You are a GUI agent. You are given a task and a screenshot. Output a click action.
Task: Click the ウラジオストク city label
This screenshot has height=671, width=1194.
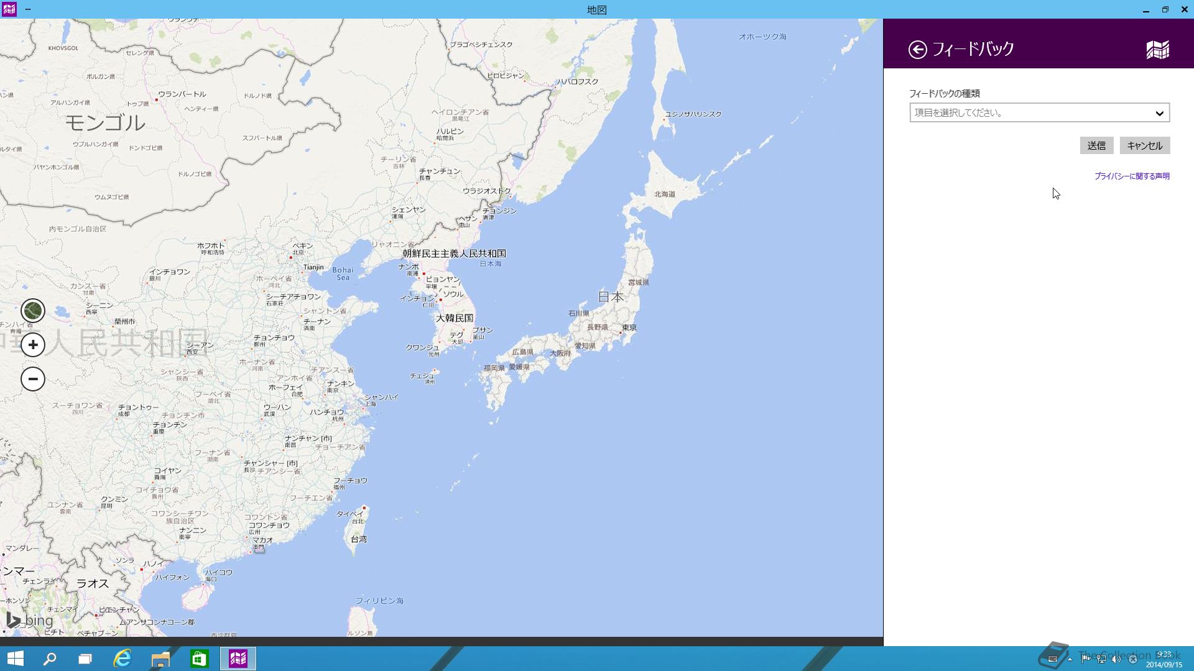[x=487, y=191]
